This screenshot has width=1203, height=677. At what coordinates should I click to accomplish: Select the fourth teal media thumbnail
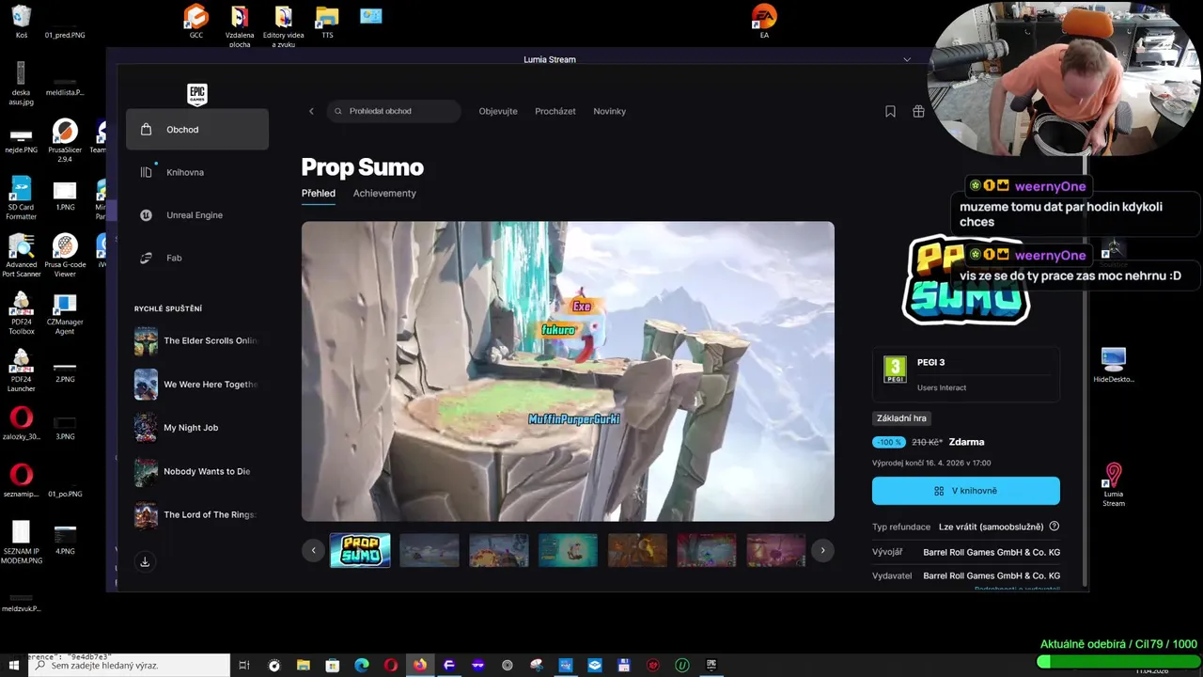(569, 551)
